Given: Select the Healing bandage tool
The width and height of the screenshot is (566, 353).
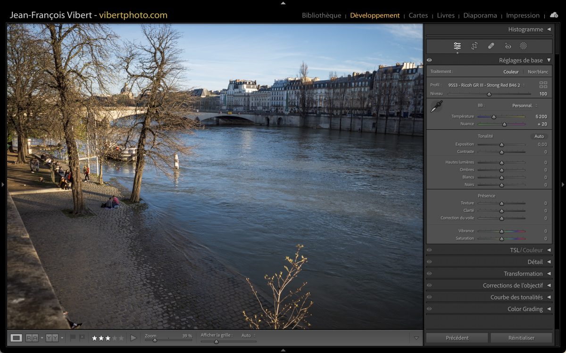Looking at the screenshot, I should click(491, 46).
